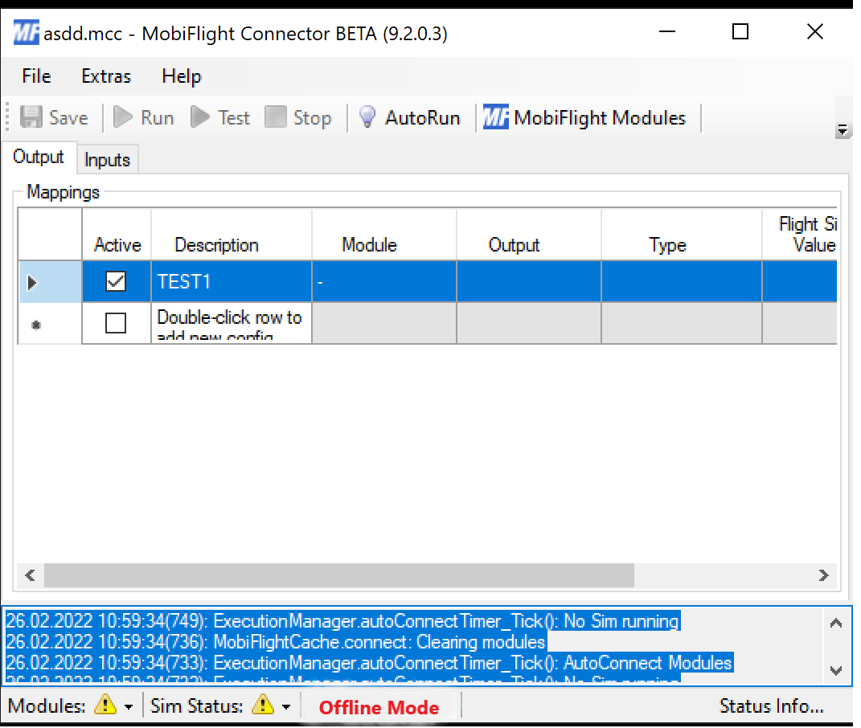
Task: Click the Stop icon in the toolbar
Action: tap(277, 117)
